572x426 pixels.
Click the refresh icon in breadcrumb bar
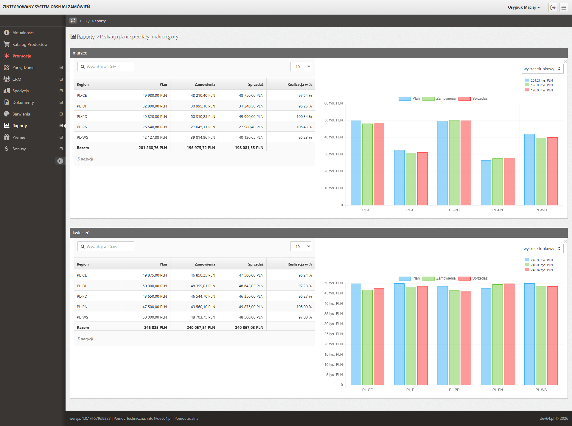[73, 21]
